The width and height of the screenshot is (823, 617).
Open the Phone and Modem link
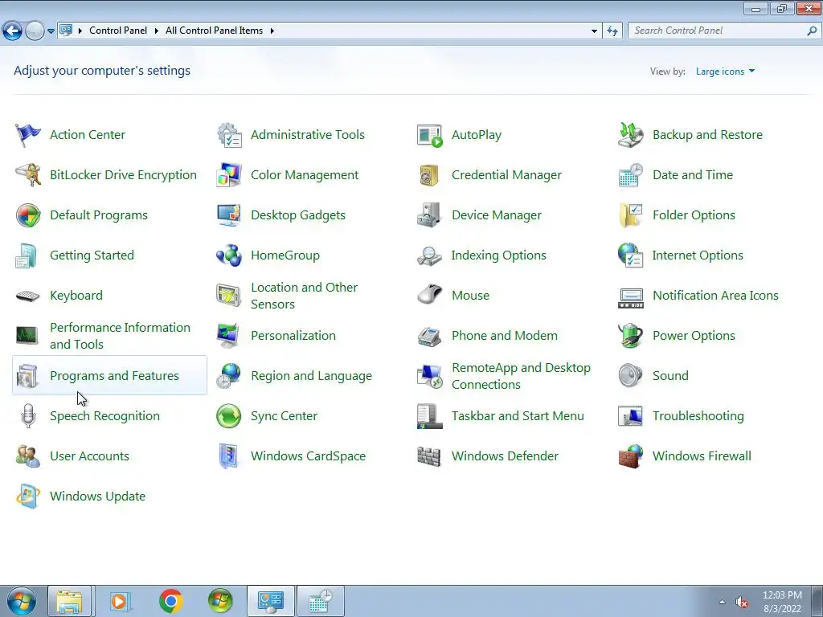tap(505, 336)
